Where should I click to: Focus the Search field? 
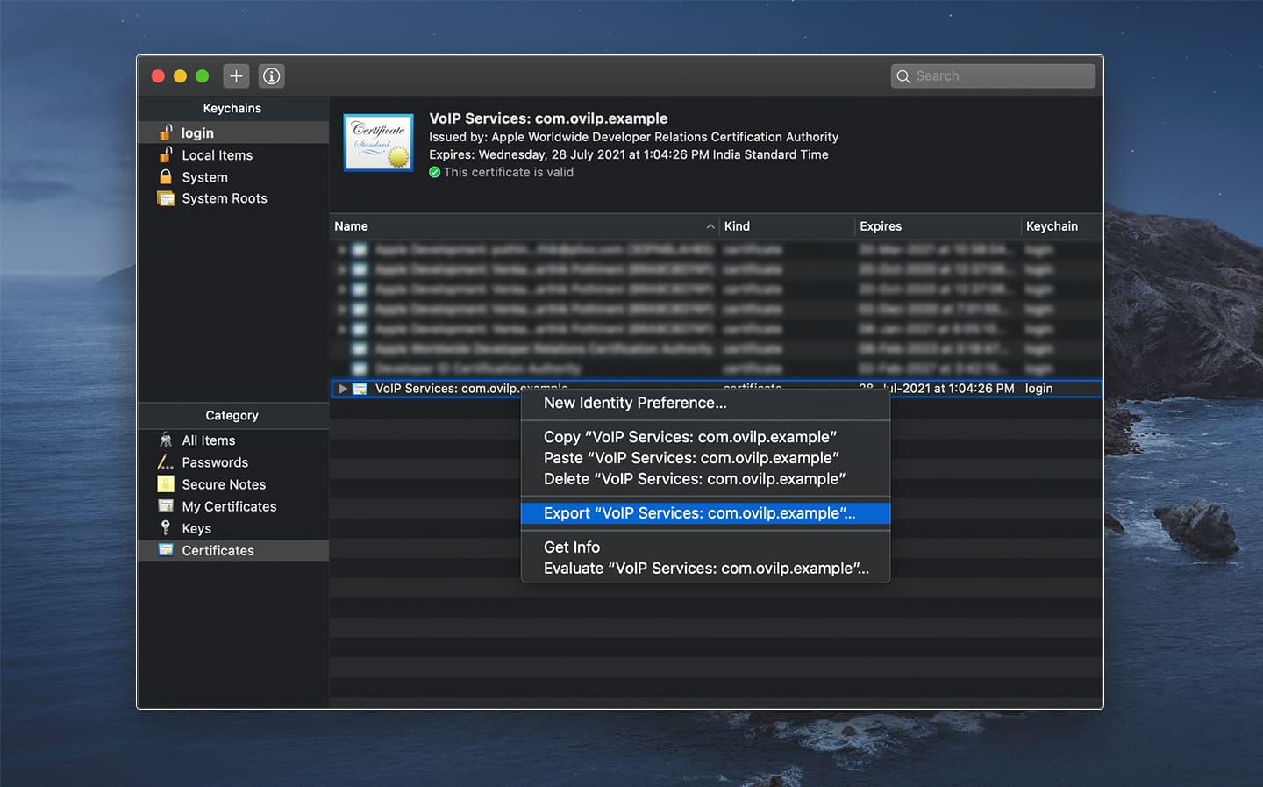pos(993,76)
